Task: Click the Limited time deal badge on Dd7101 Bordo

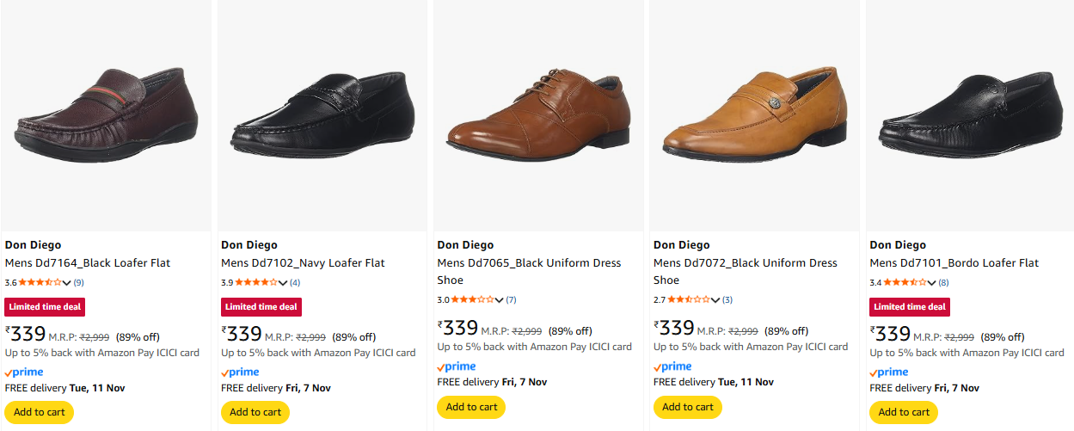Action: (x=910, y=307)
